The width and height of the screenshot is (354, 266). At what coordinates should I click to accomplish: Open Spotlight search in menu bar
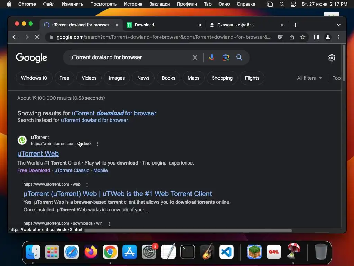(x=281, y=4)
